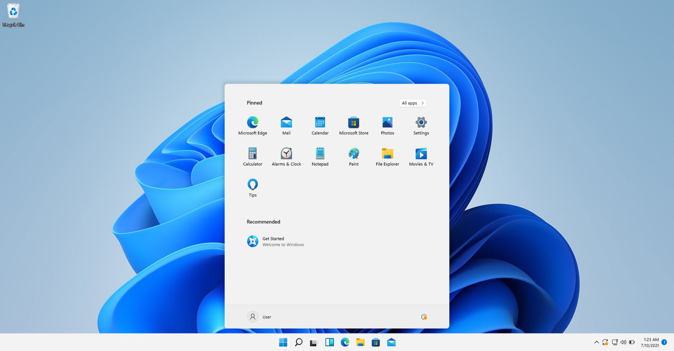Click the Start button on taskbar
674x351 pixels.
pyautogui.click(x=283, y=343)
